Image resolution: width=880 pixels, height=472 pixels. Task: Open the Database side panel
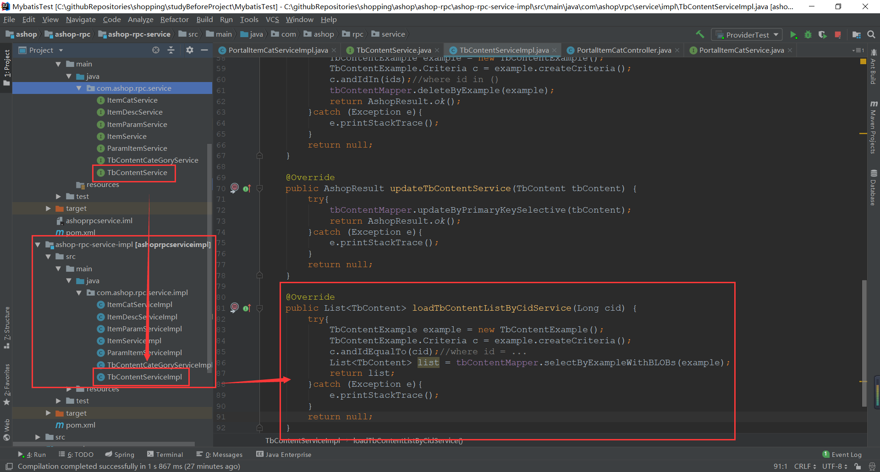pyautogui.click(x=874, y=188)
